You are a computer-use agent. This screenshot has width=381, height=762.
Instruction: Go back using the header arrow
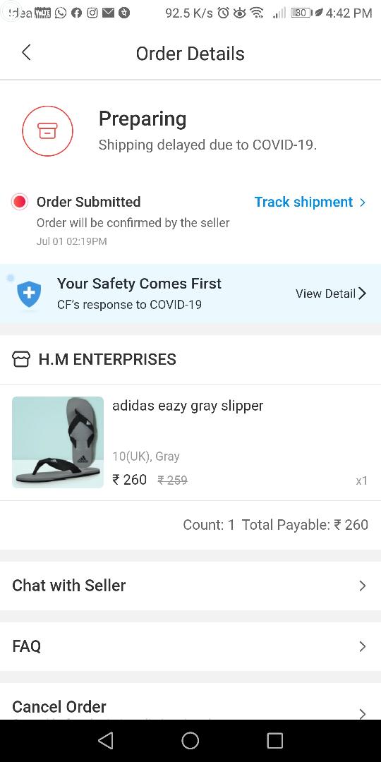coord(26,52)
